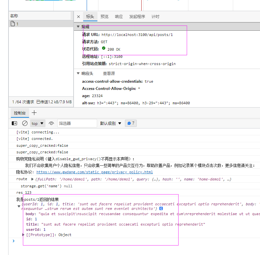The image size is (260, 255).
Task: Open the top context dropdown
Action: (x=38, y=124)
